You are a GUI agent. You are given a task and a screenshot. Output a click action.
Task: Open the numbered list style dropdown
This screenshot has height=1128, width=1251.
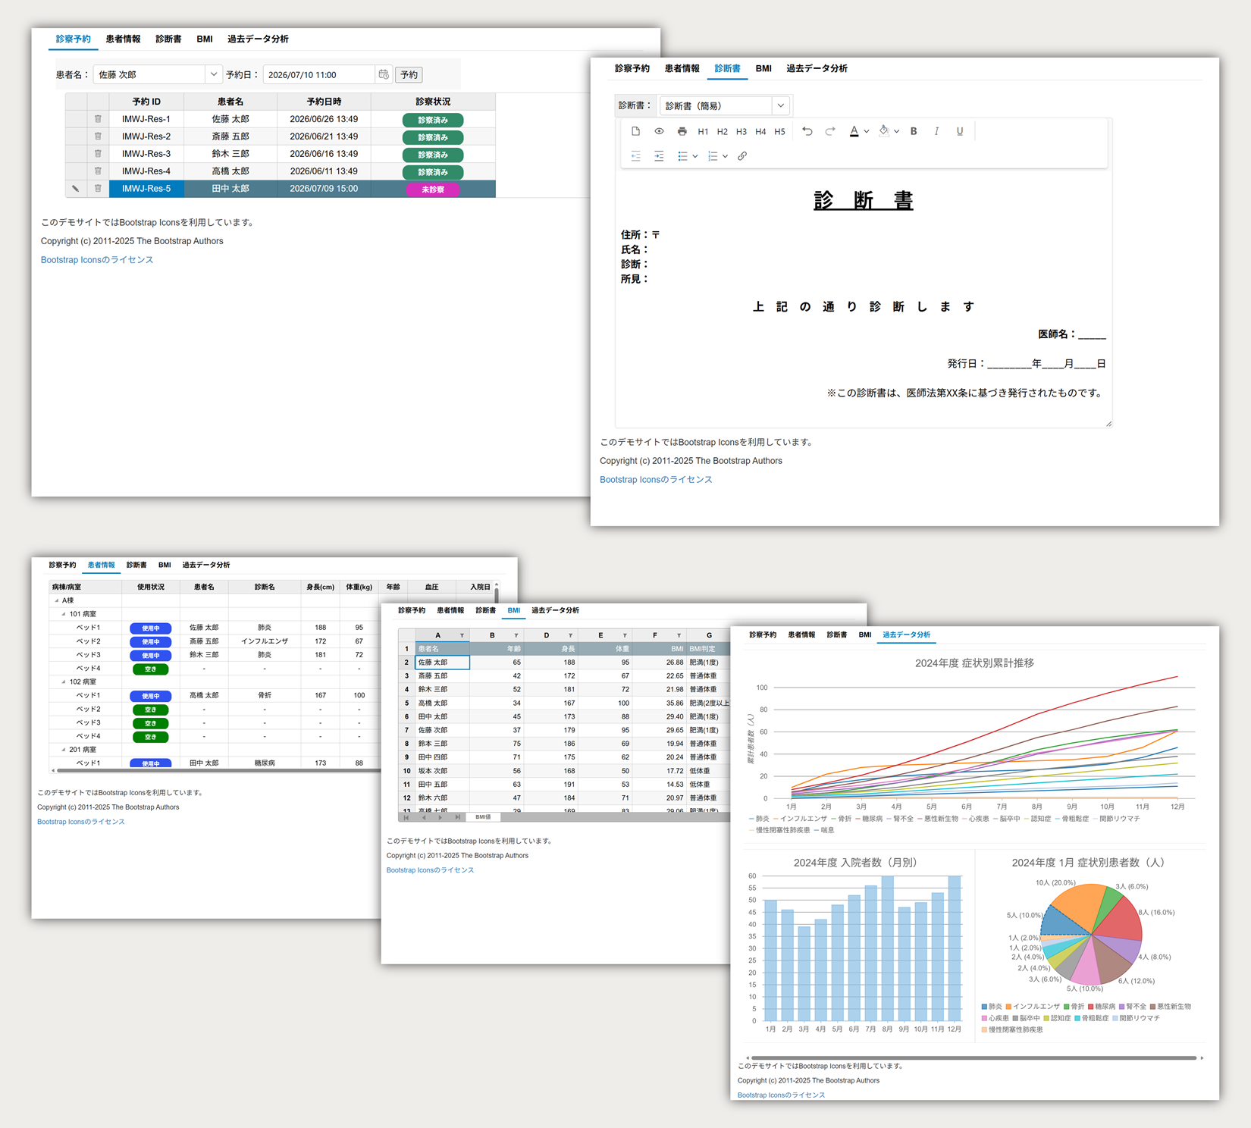click(725, 156)
